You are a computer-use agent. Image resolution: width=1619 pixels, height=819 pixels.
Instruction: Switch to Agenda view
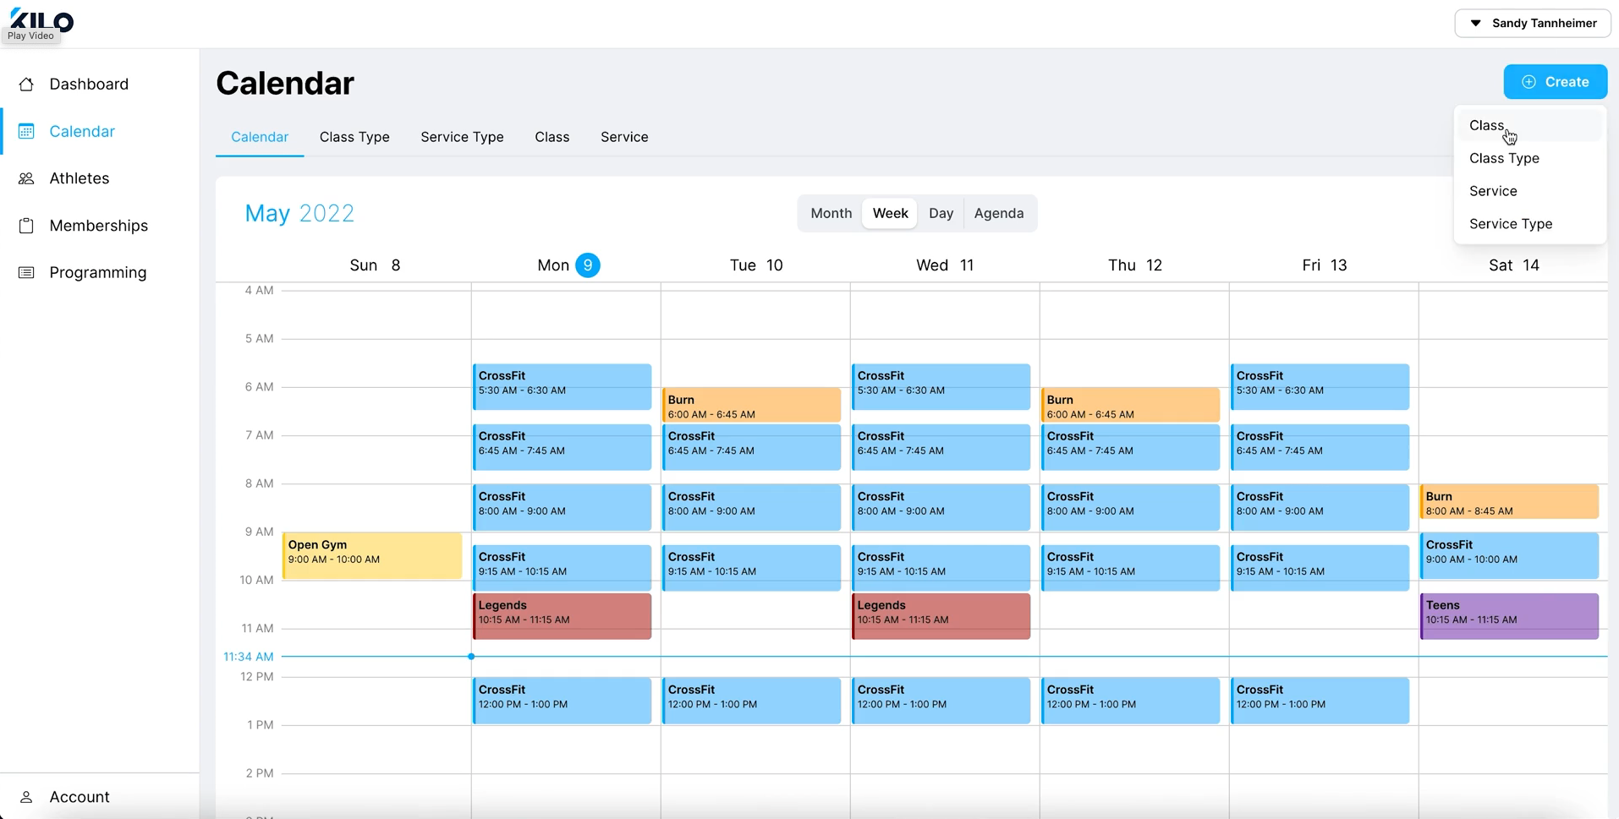click(999, 213)
